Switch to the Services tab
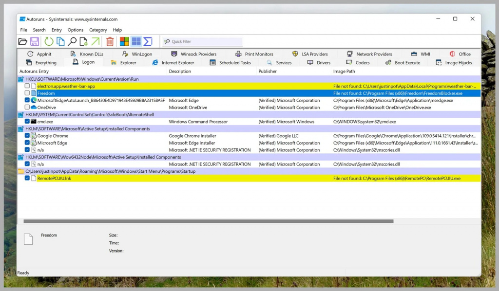The height and width of the screenshot is (291, 499). tap(279, 63)
